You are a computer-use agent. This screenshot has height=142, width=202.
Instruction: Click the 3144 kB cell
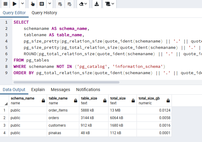click(94, 118)
